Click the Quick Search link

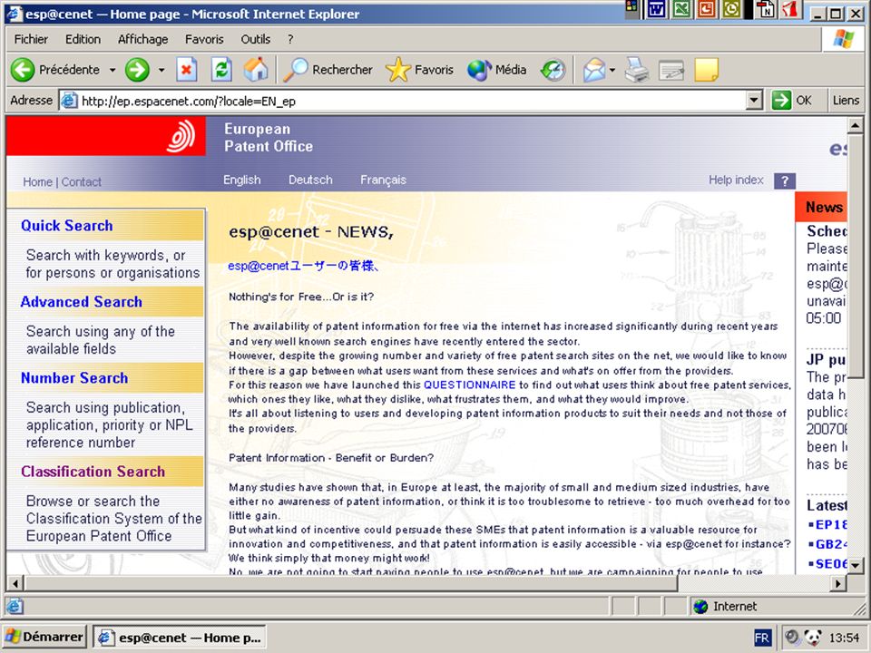click(x=66, y=226)
